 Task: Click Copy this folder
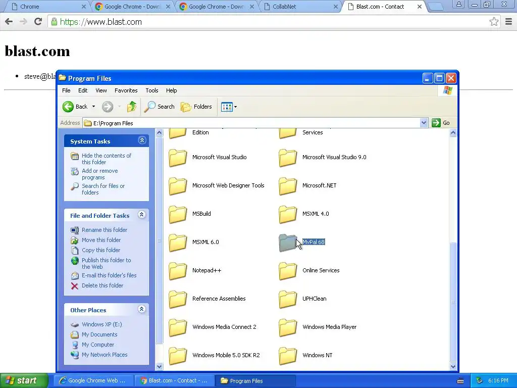pyautogui.click(x=100, y=250)
